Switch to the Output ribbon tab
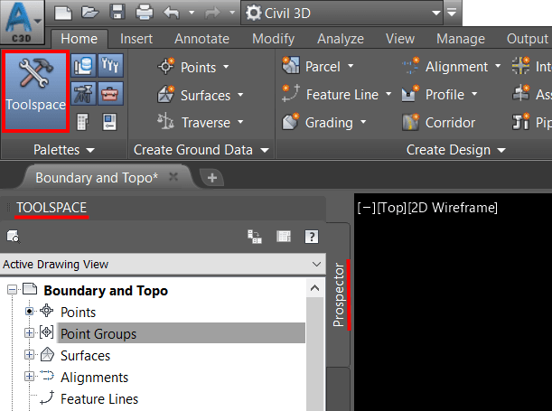This screenshot has width=552, height=411. point(527,39)
